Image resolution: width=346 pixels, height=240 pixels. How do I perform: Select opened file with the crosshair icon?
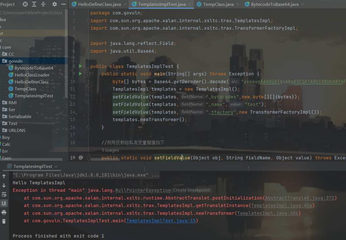pyautogui.click(x=25, y=4)
